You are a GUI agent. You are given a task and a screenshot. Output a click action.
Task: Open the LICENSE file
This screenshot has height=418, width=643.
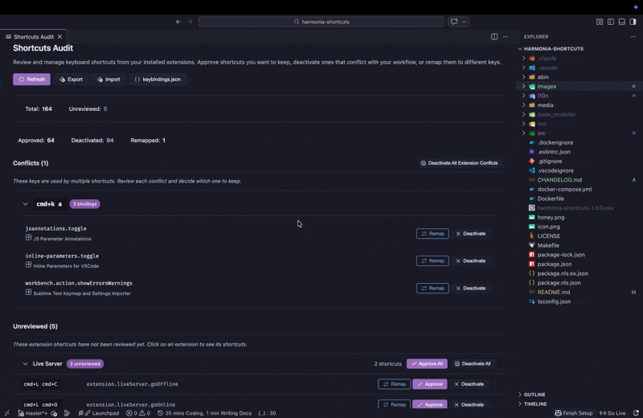click(549, 236)
